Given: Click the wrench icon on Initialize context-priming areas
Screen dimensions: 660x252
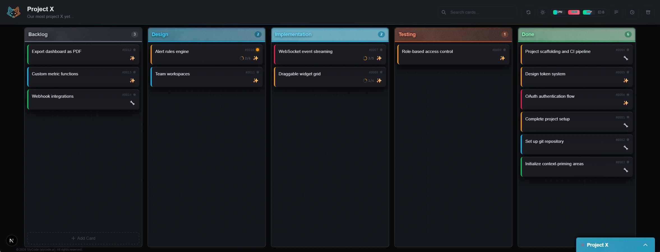Looking at the screenshot, I should (x=626, y=170).
